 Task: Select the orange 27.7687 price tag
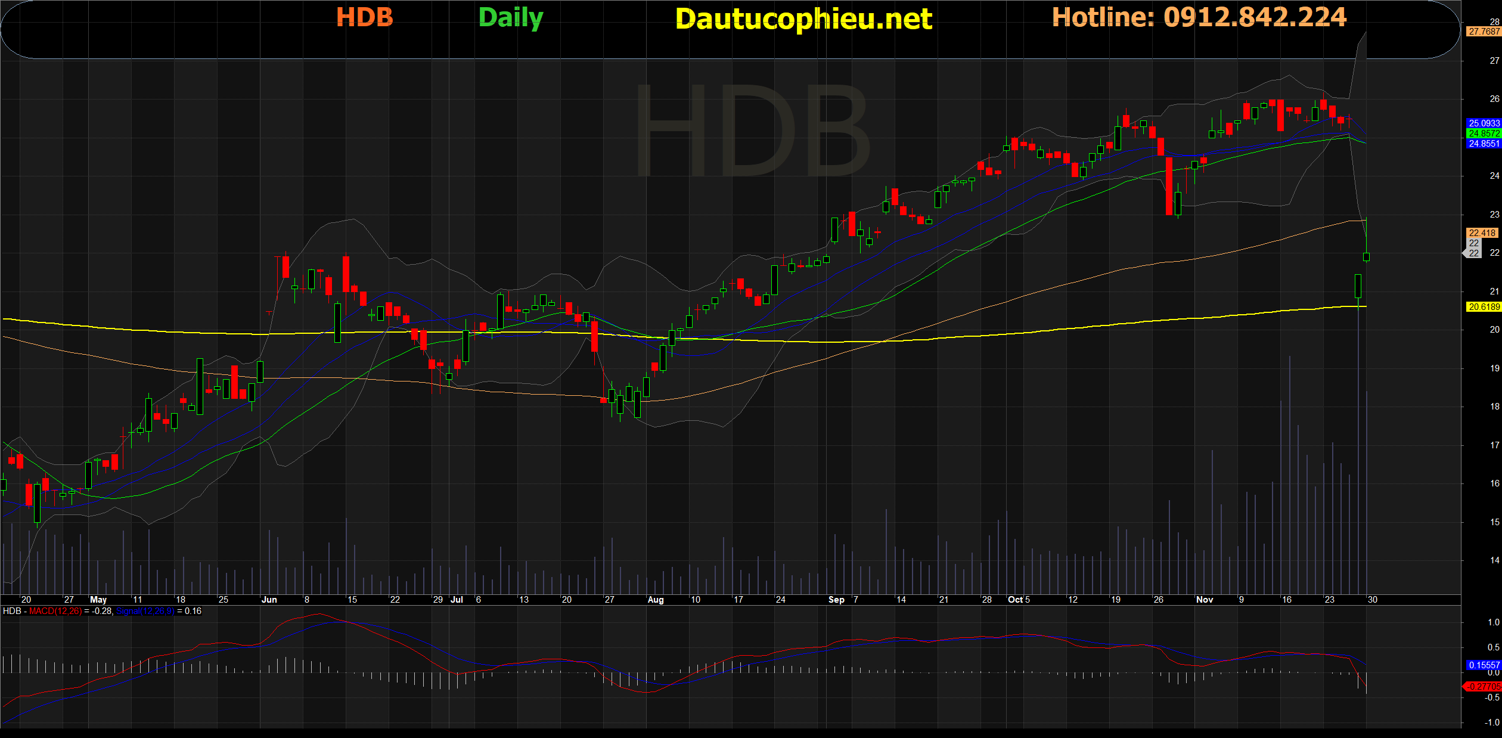[x=1484, y=32]
